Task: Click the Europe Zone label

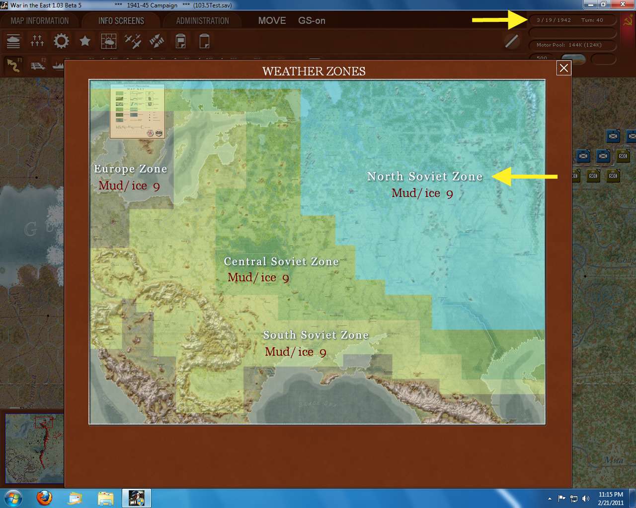Action: 131,169
